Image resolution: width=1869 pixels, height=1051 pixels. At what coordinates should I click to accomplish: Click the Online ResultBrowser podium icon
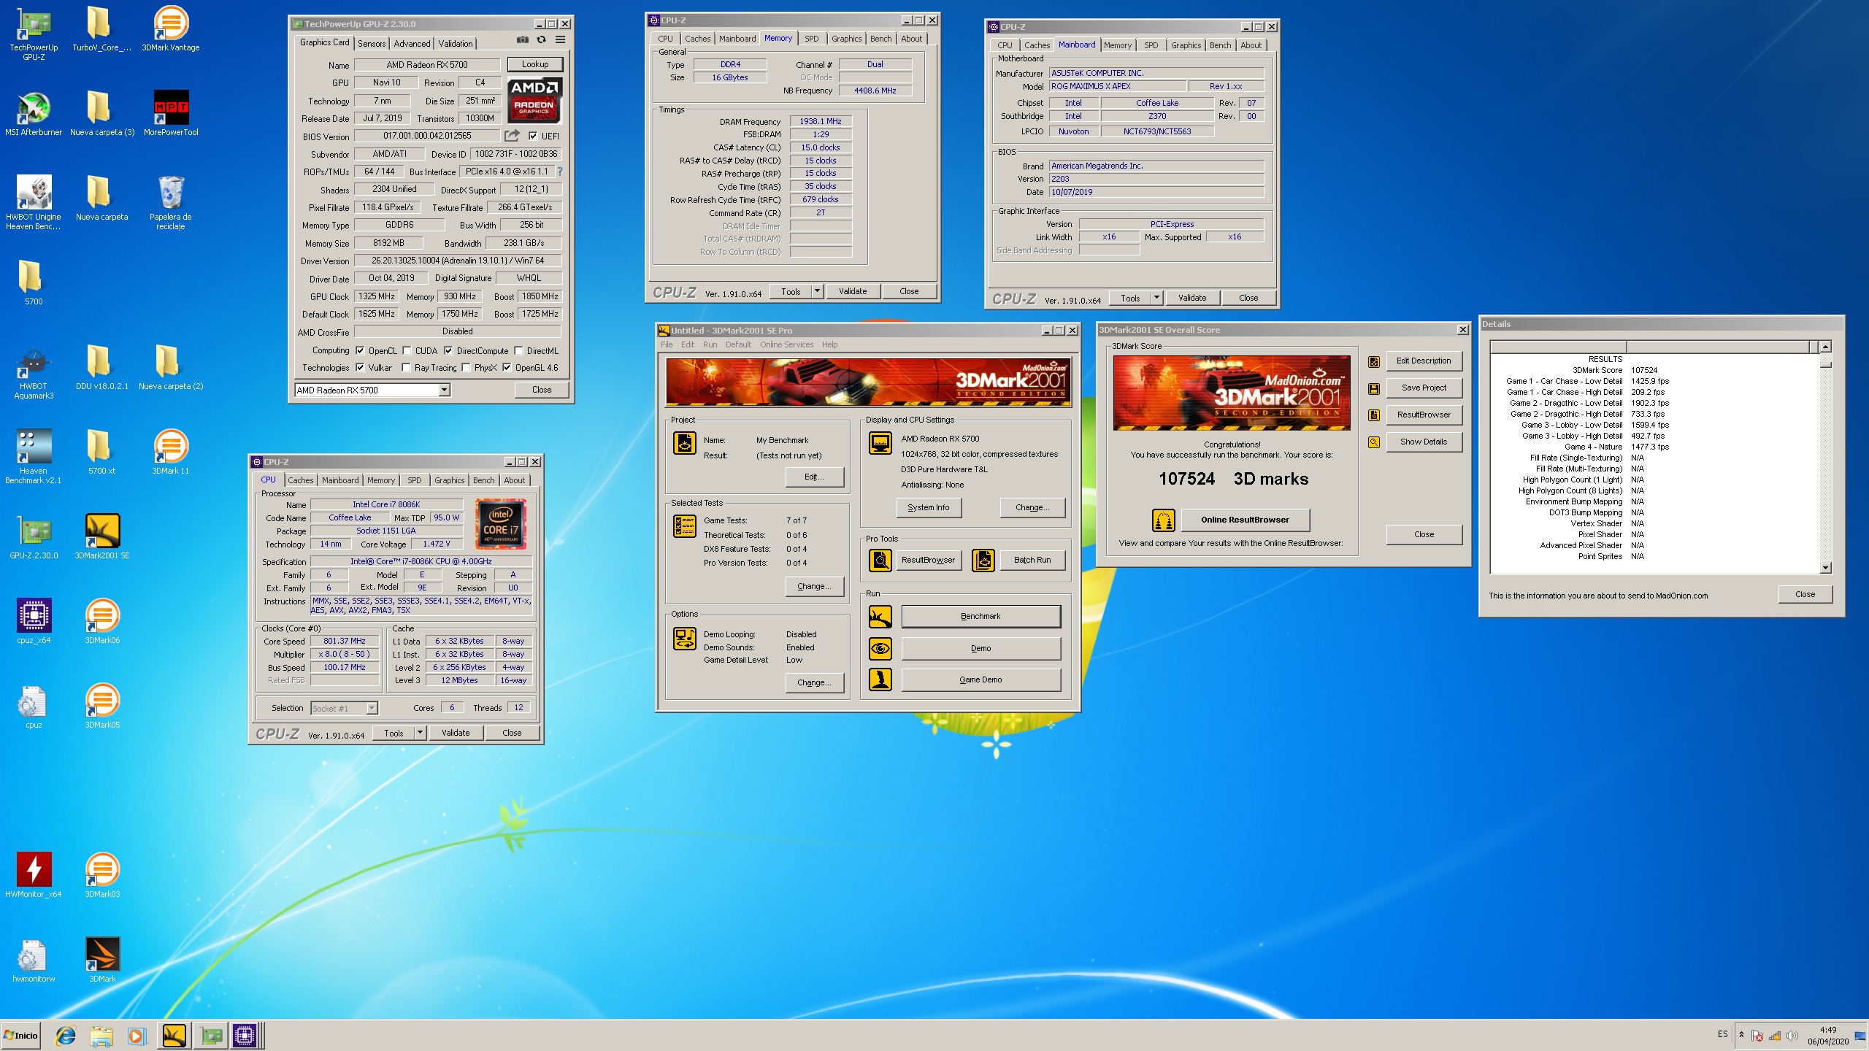click(1164, 520)
